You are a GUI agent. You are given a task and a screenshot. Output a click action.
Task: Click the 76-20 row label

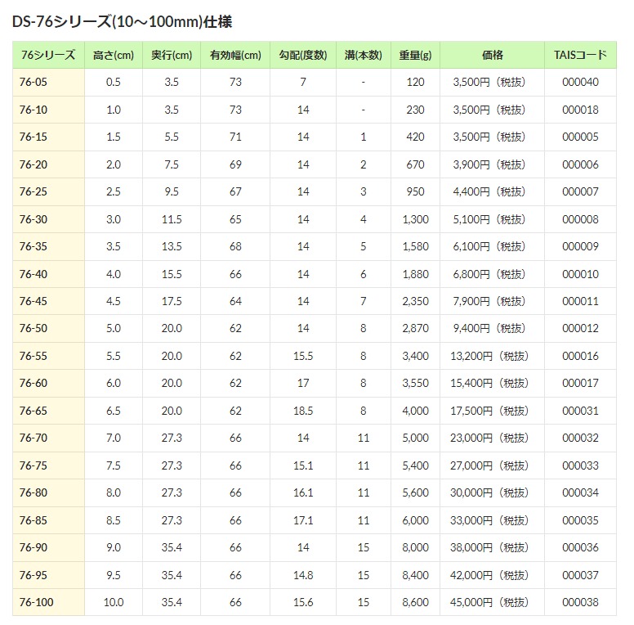point(33,164)
